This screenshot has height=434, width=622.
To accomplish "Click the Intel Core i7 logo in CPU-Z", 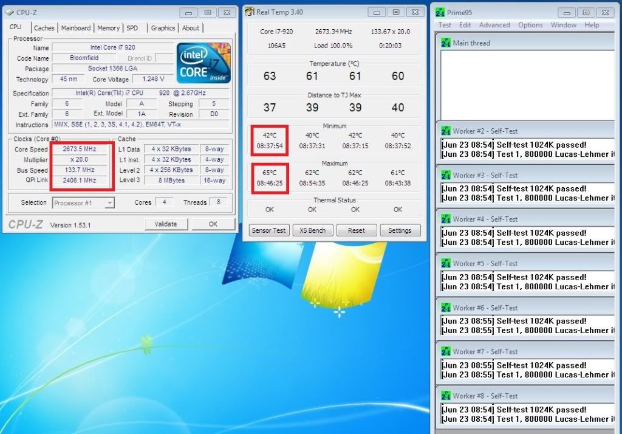I will (x=203, y=63).
